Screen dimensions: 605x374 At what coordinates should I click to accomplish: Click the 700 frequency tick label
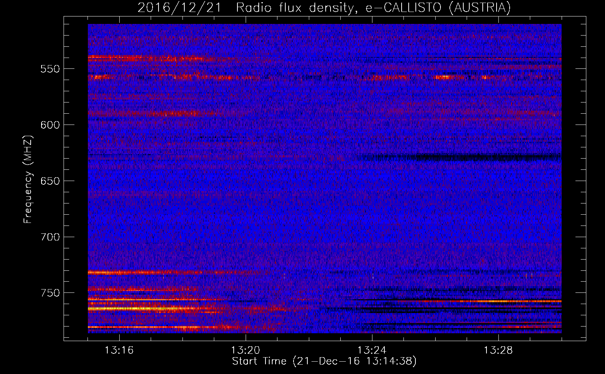click(50, 237)
